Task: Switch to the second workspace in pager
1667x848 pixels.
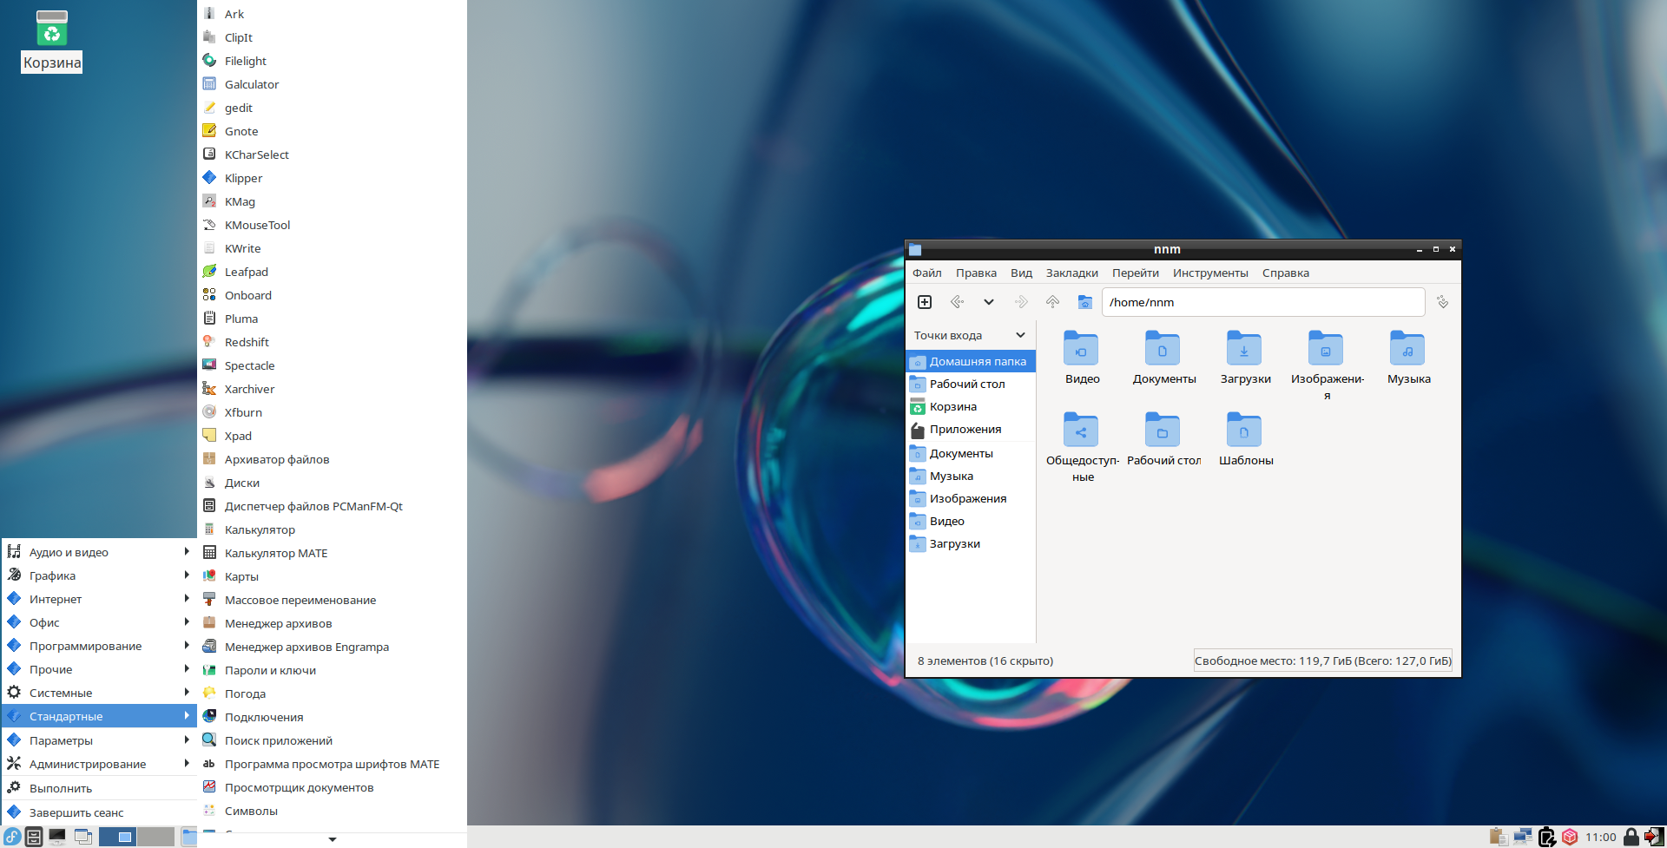Action: click(155, 837)
